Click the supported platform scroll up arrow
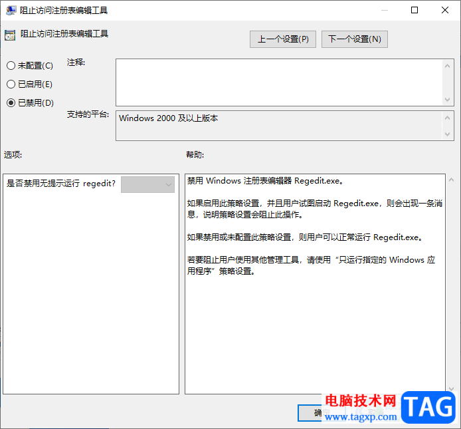This screenshot has width=461, height=429. click(447, 118)
